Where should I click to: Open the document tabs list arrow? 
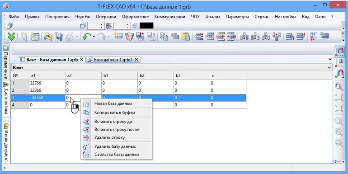coord(330,60)
